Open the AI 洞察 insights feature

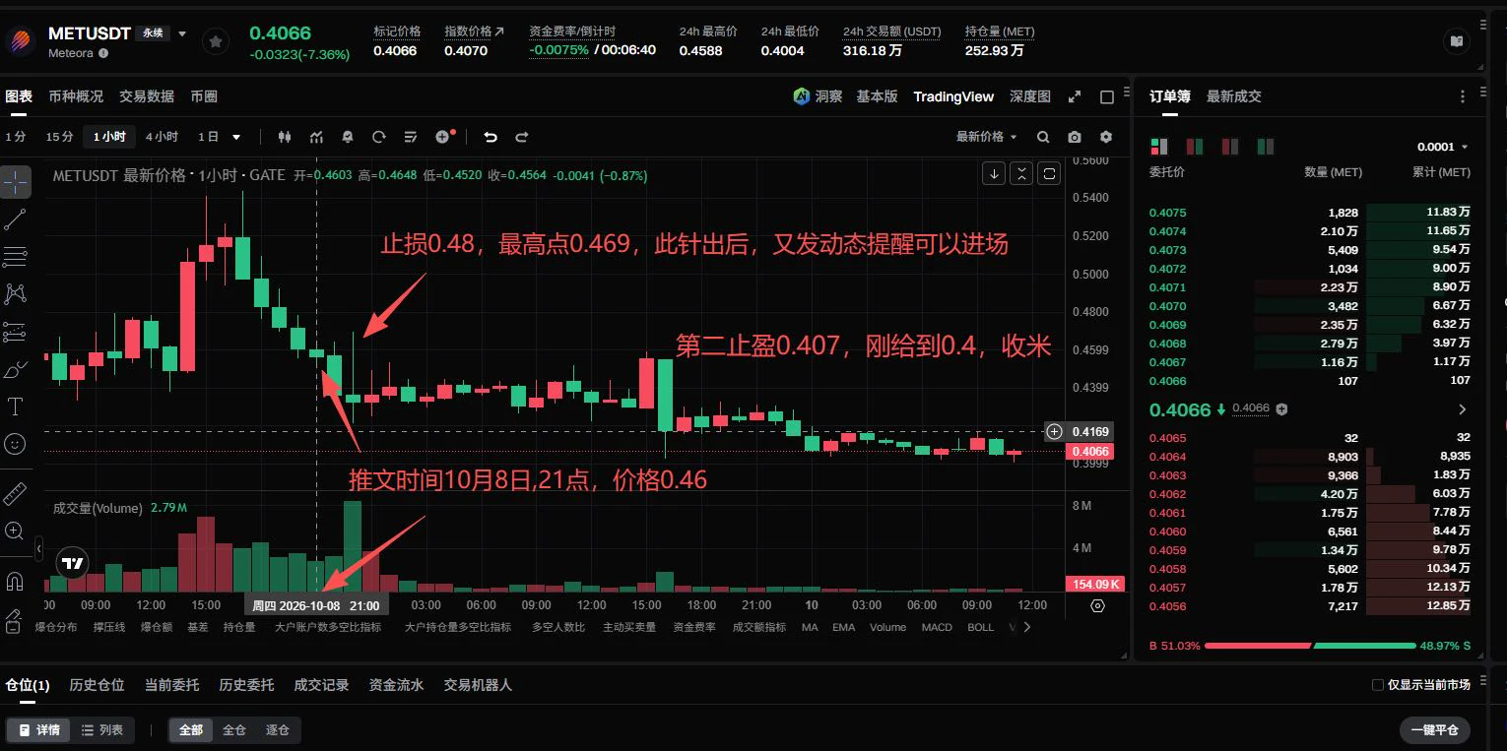818,96
